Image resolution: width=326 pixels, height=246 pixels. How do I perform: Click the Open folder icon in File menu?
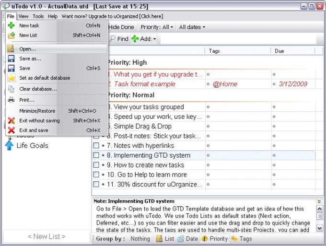11,48
